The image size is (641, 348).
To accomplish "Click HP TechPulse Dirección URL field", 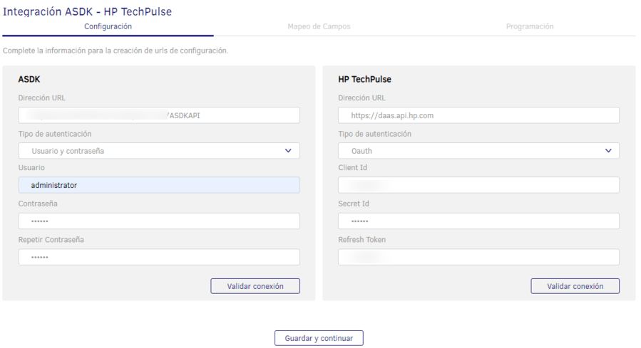I will pyautogui.click(x=478, y=115).
